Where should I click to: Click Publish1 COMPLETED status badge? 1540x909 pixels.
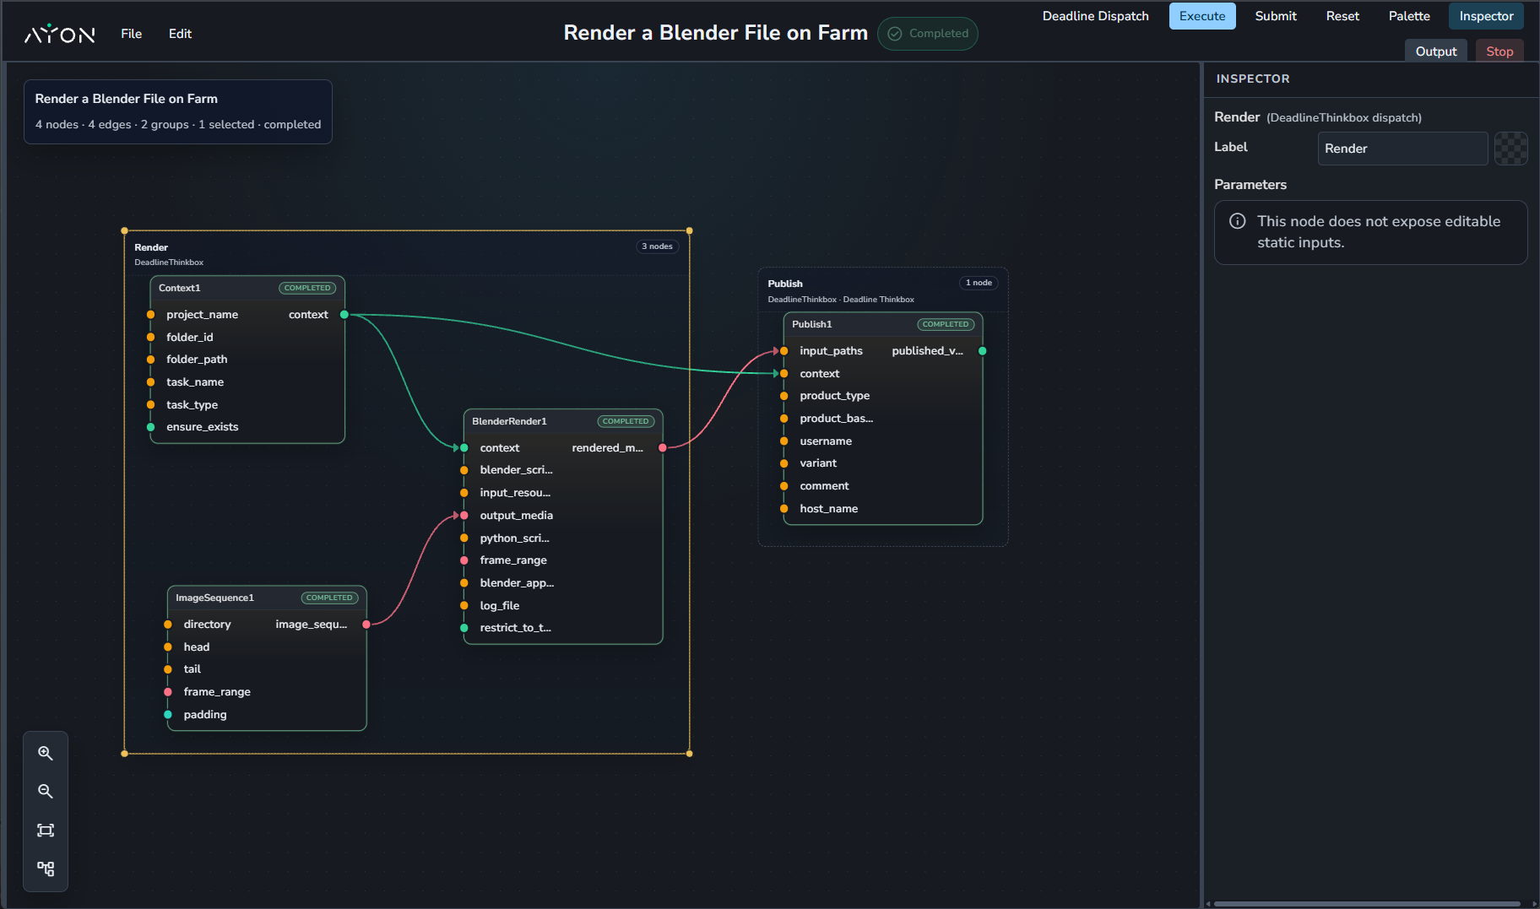(x=946, y=325)
